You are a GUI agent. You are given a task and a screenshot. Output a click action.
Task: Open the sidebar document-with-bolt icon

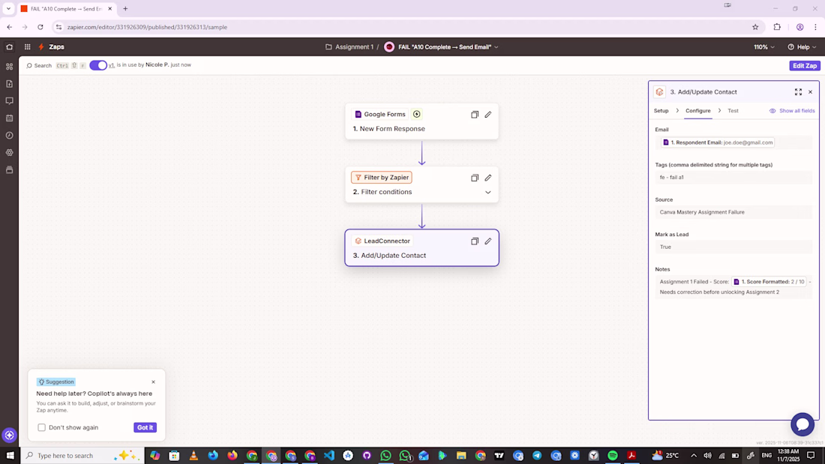tap(10, 84)
